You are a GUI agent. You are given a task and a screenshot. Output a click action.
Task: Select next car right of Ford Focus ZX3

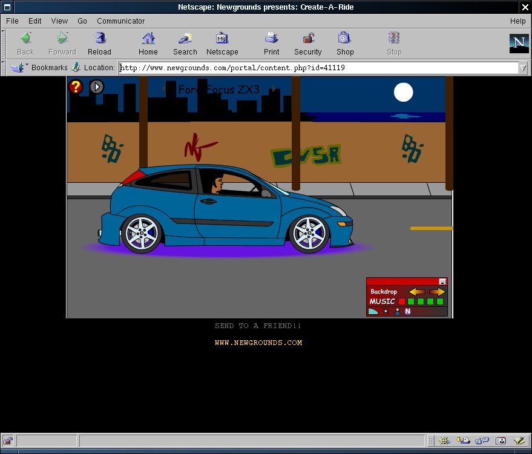[x=274, y=89]
